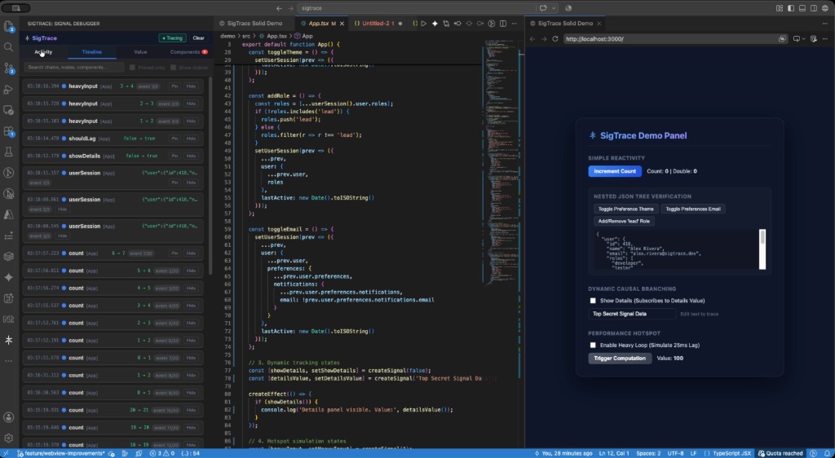Open Source Control view in activity bar

click(8, 68)
